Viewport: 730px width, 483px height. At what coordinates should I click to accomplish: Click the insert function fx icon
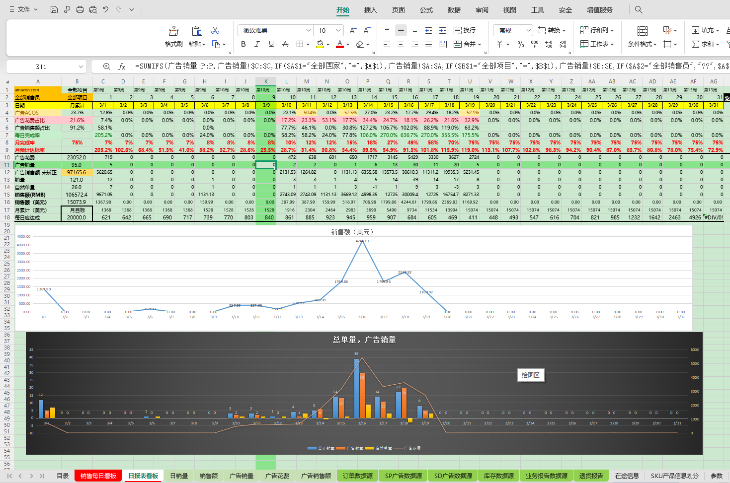(x=122, y=67)
